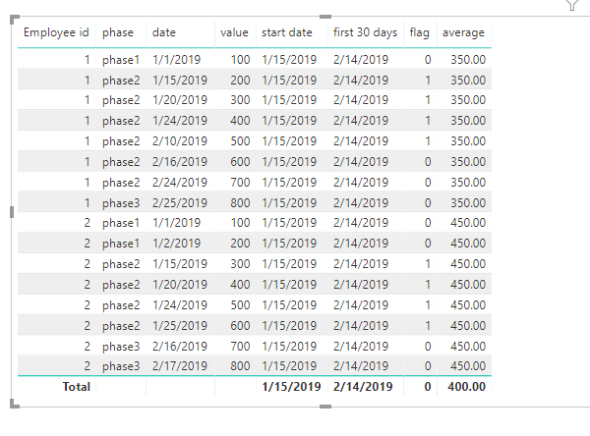Select the first 30 days column header
Viewport: 590px width, 436px height.
[x=365, y=32]
